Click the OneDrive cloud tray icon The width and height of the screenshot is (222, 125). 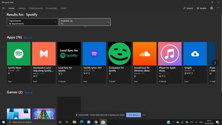[x=178, y=122]
